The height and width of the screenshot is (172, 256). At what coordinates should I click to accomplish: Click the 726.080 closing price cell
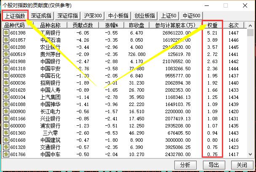(x=137, y=54)
